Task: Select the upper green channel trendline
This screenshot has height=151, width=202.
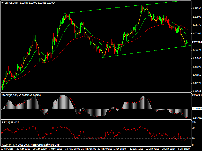Action: point(122,7)
